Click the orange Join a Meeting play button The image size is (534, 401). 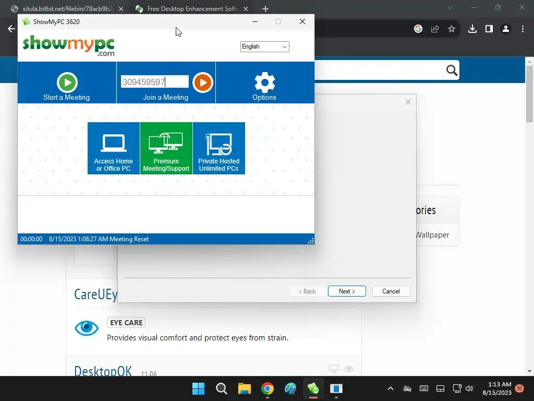[203, 82]
